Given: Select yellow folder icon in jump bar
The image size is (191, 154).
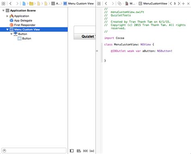Looking at the screenshot, I should tap(31, 4).
